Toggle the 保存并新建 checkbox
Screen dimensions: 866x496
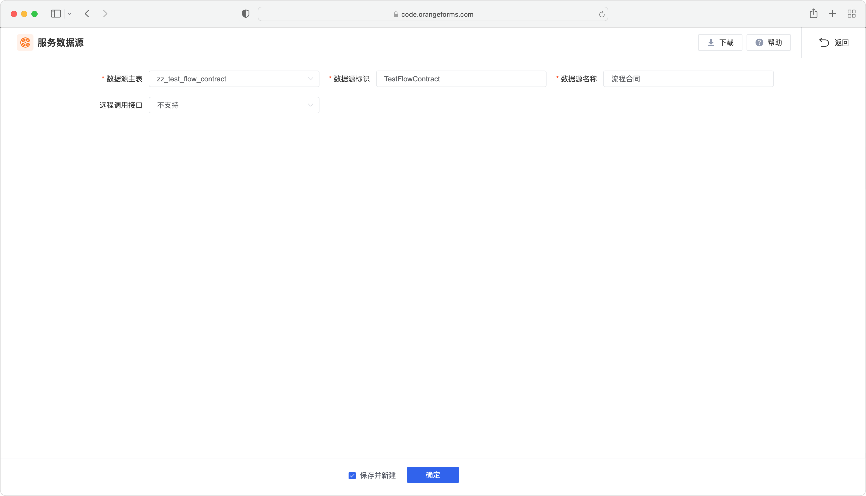pos(352,476)
